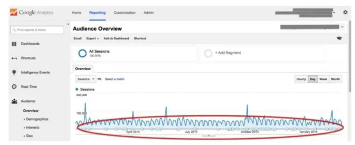The image size is (355, 145).
Task: Switch graph granularity to Week
Action: pyautogui.click(x=323, y=79)
